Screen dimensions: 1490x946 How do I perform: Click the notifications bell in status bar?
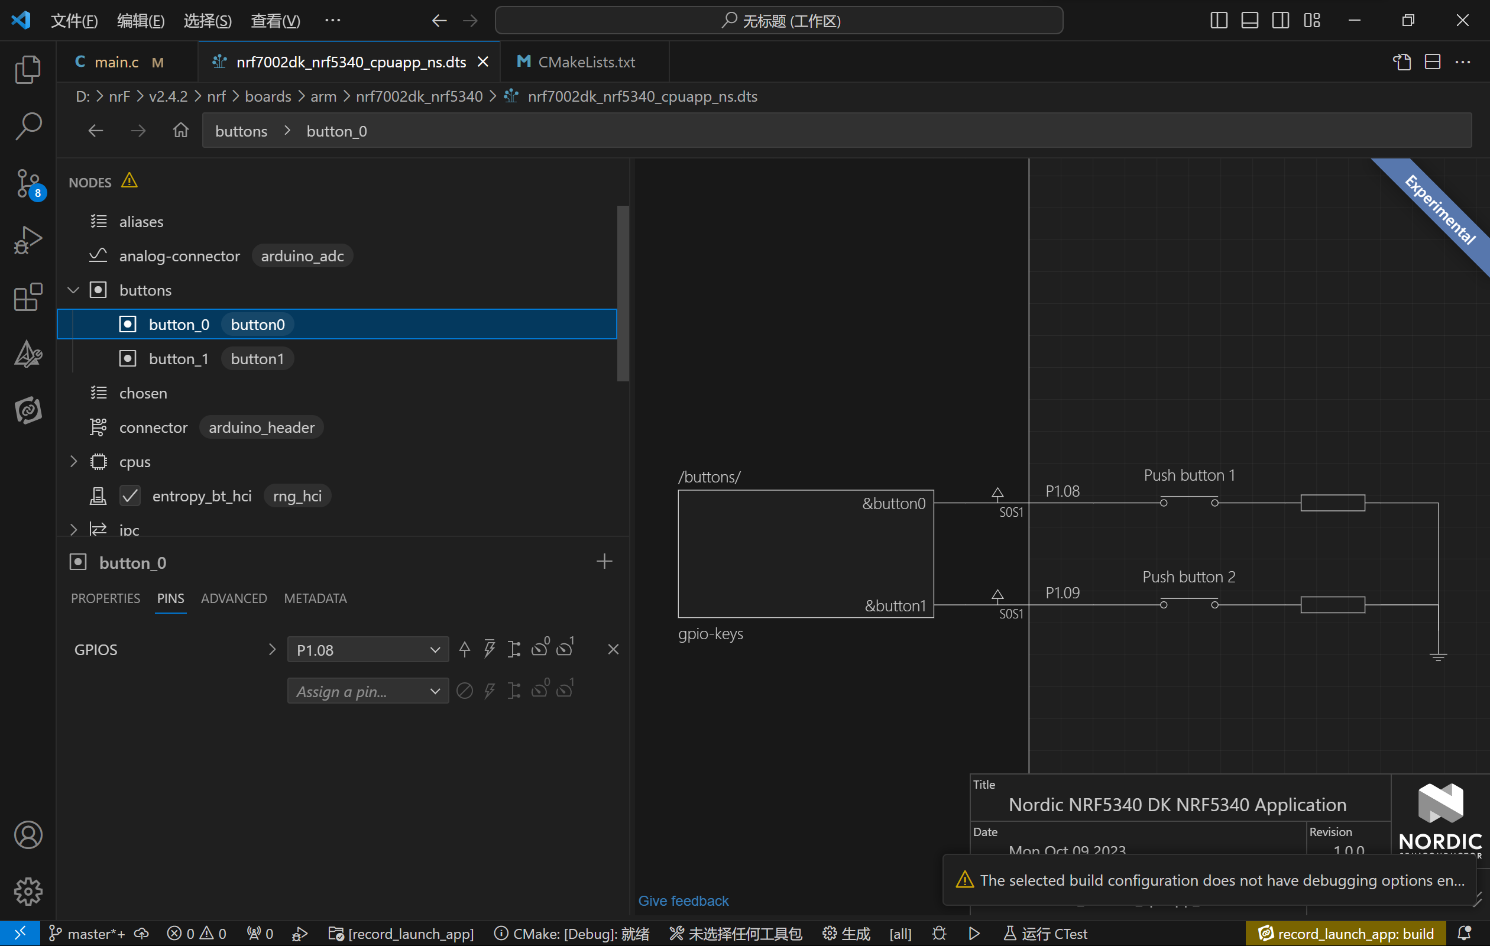pos(1465,934)
